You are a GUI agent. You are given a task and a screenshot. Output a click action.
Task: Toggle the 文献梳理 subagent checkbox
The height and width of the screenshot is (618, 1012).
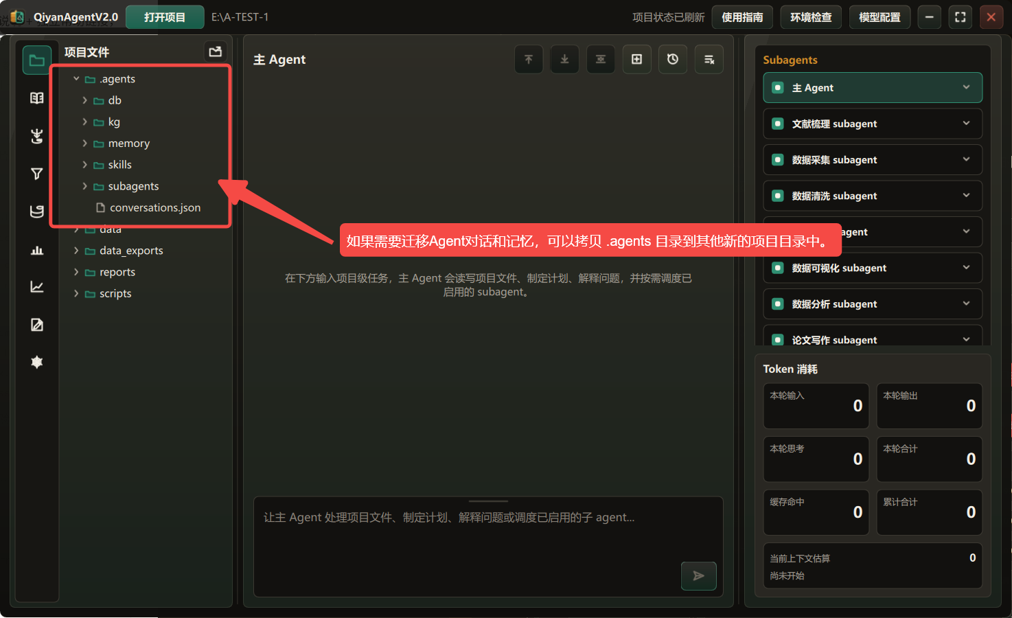pyautogui.click(x=778, y=124)
